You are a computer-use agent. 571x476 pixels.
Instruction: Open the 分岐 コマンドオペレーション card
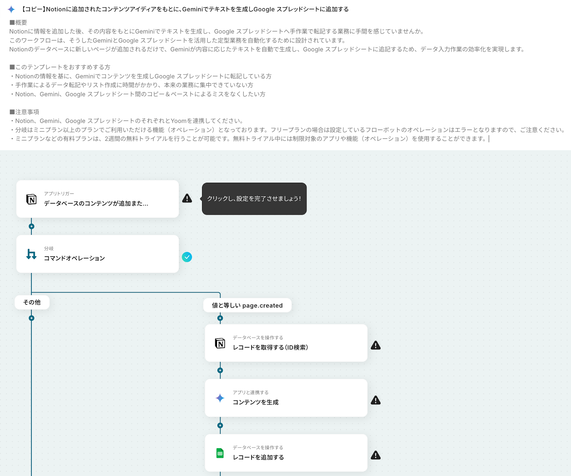[97, 254]
